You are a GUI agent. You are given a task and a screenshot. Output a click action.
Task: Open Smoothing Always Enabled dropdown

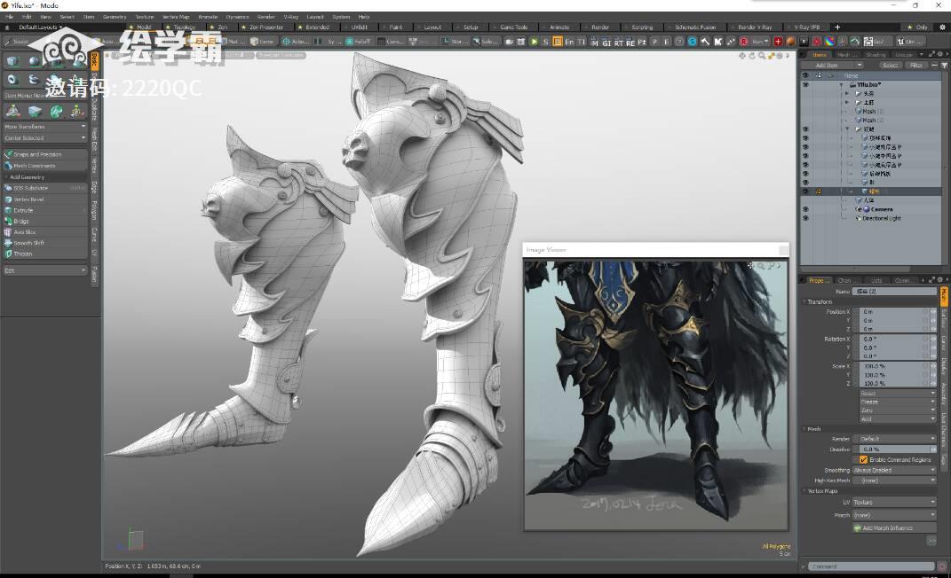(894, 470)
